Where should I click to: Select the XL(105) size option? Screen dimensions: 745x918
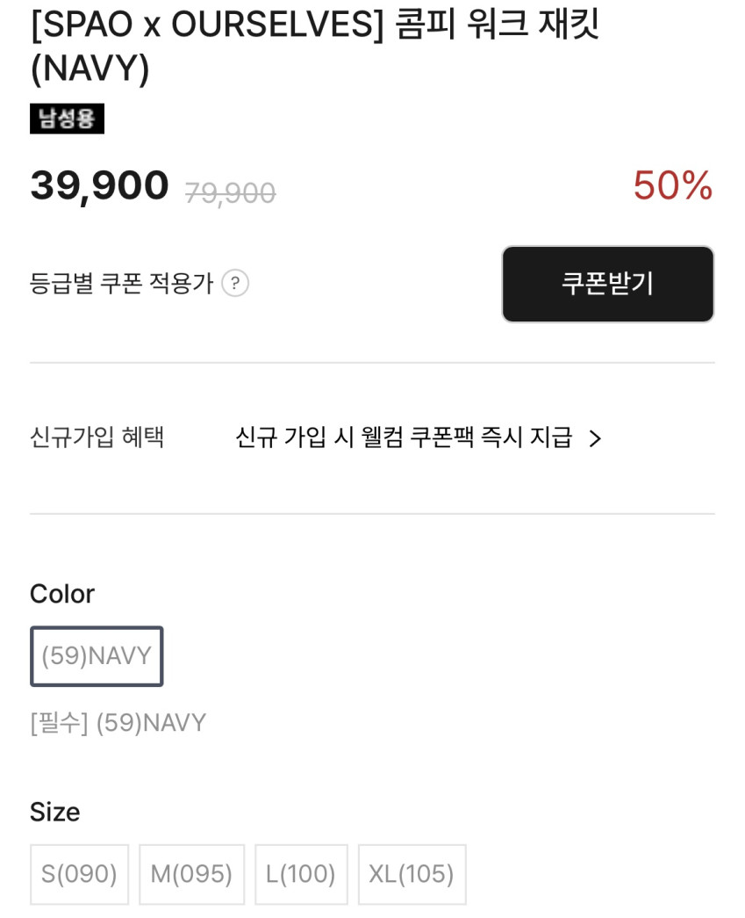pos(412,874)
